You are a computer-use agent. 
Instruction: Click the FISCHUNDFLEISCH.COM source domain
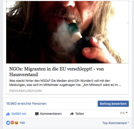pyautogui.click(x=26, y=91)
